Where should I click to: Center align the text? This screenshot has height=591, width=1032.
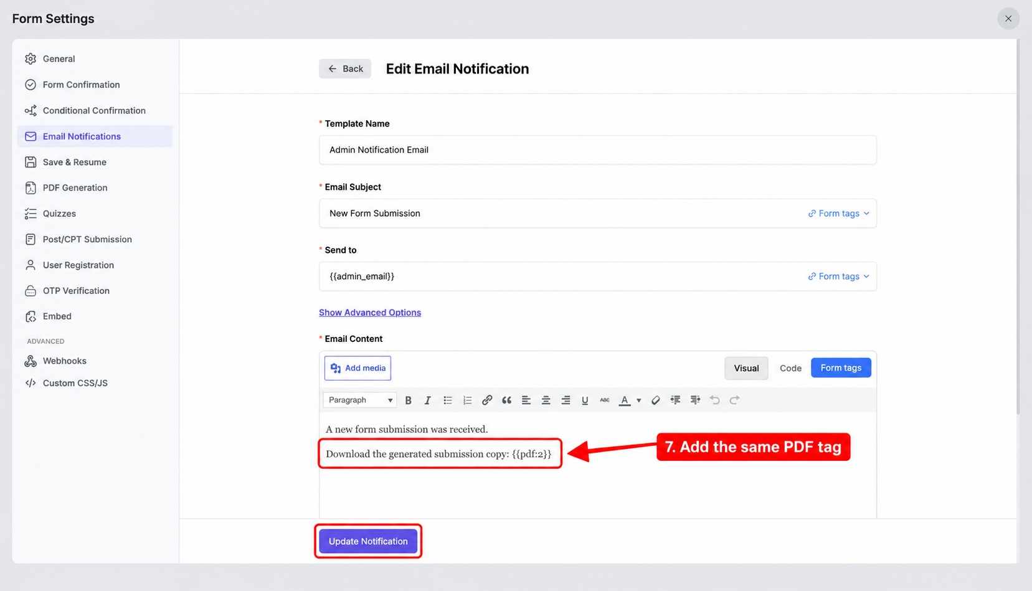point(546,400)
